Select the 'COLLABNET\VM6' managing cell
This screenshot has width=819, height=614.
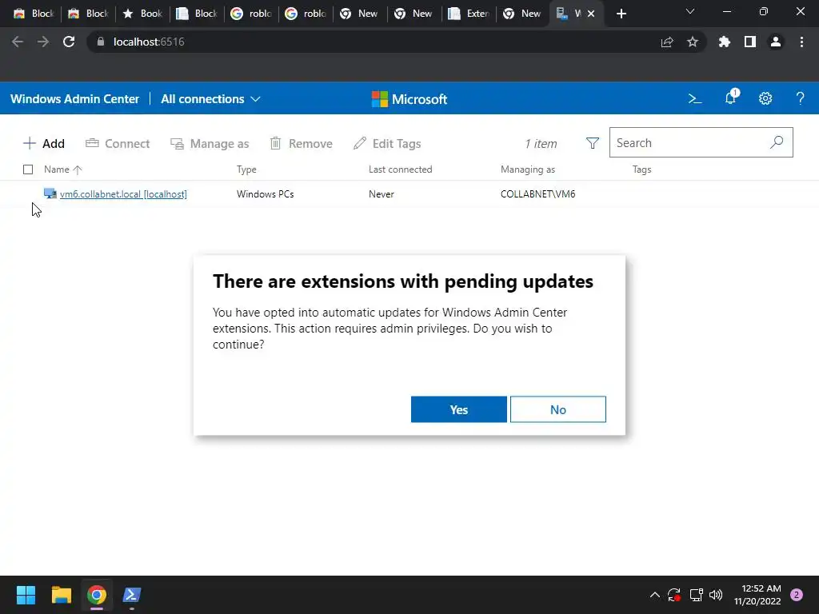[x=538, y=194]
